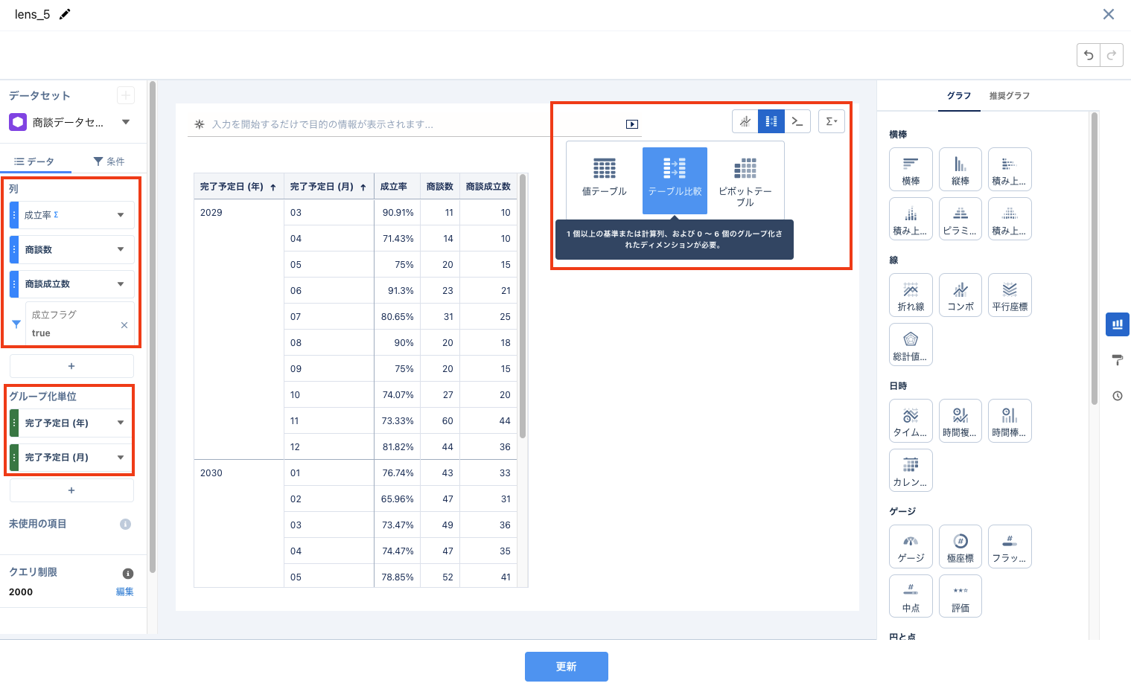This screenshot has height=689, width=1131.
Task: Open the query mode icon
Action: (797, 121)
